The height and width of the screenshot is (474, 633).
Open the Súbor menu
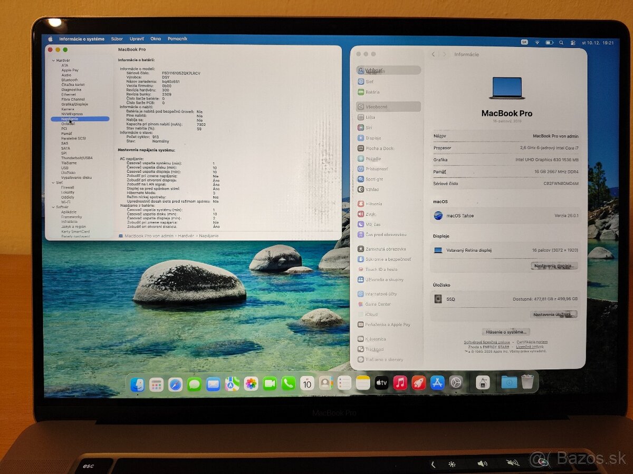[x=117, y=38]
